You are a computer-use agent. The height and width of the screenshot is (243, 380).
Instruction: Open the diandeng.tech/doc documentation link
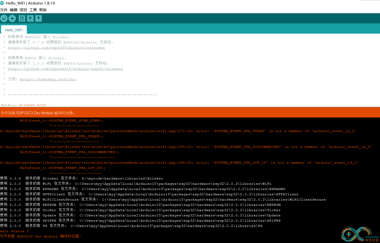pos(48,79)
